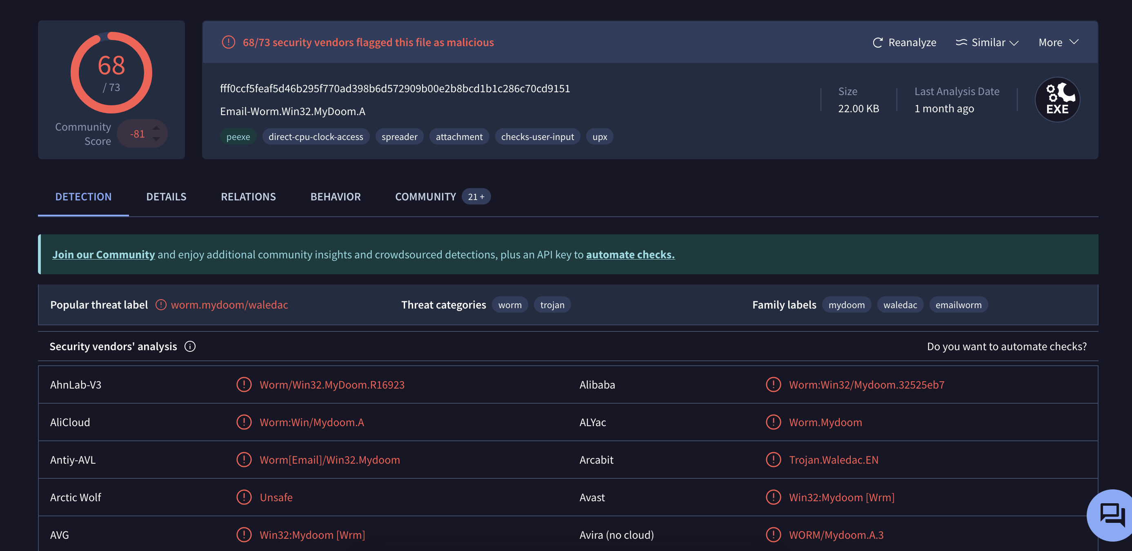Click the AhnLab-V3 vendor name
Viewport: 1132px width, 551px height.
pos(76,384)
